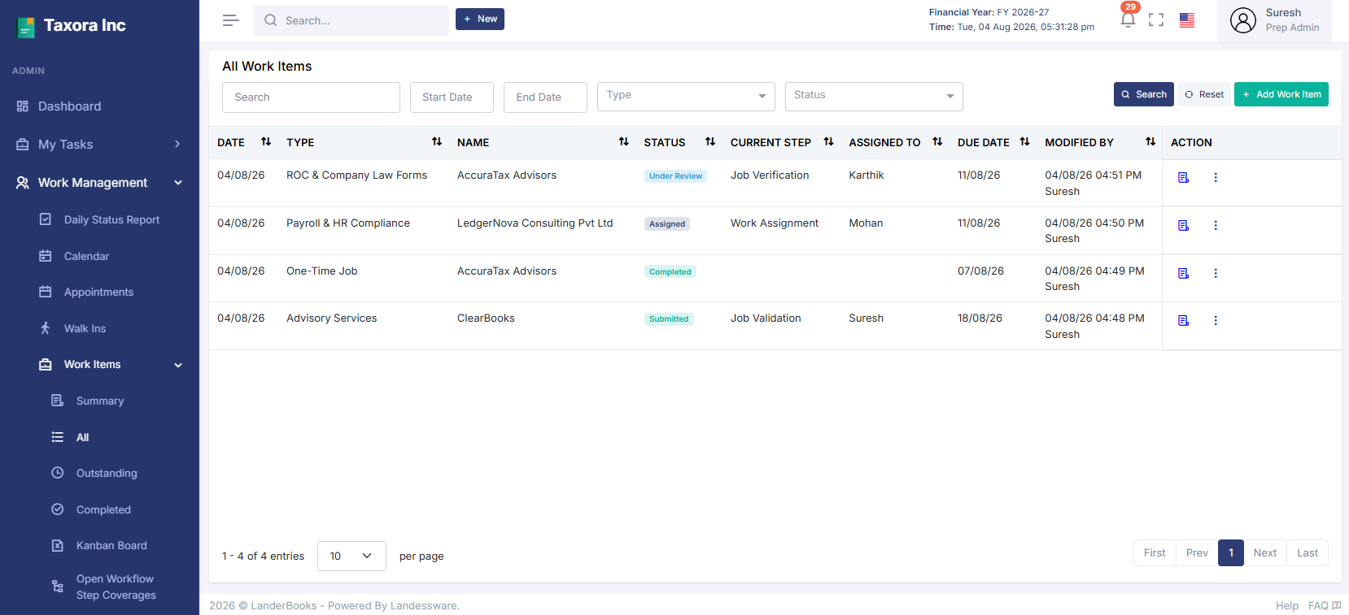Select page 1 in pagination
1349x615 pixels.
click(1231, 552)
